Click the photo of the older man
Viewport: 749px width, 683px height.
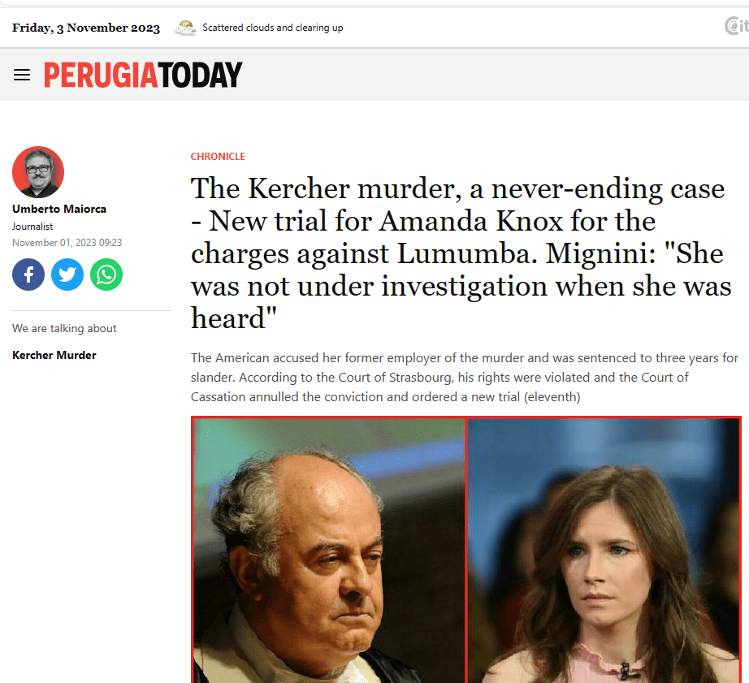coord(329,551)
